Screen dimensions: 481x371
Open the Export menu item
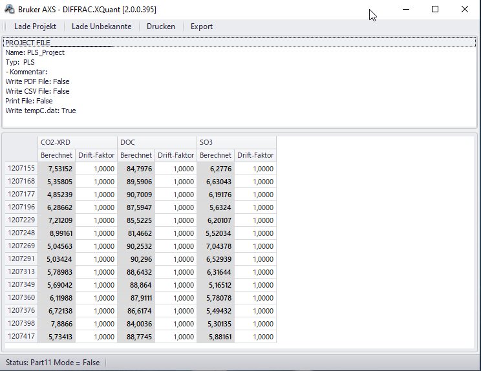202,26
